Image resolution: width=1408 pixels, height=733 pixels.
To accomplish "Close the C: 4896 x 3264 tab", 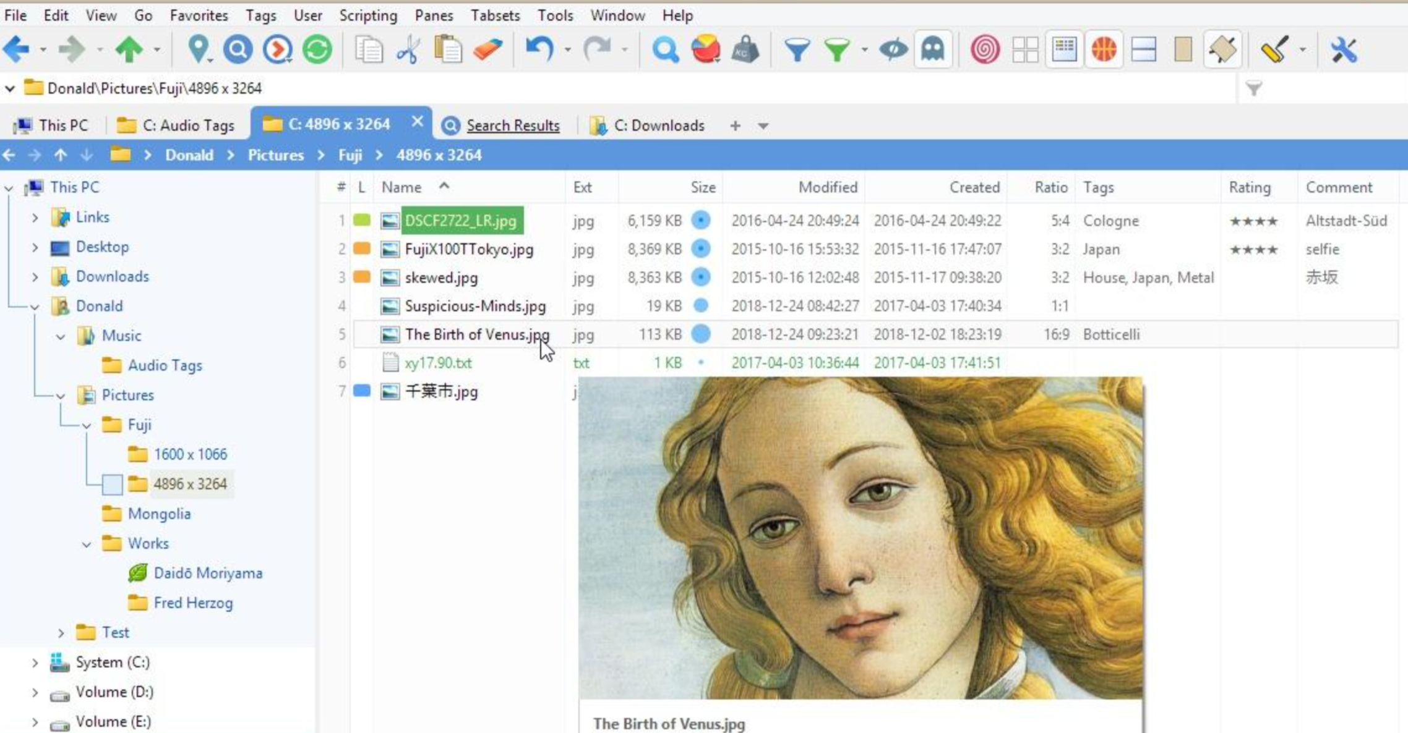I will [x=418, y=122].
